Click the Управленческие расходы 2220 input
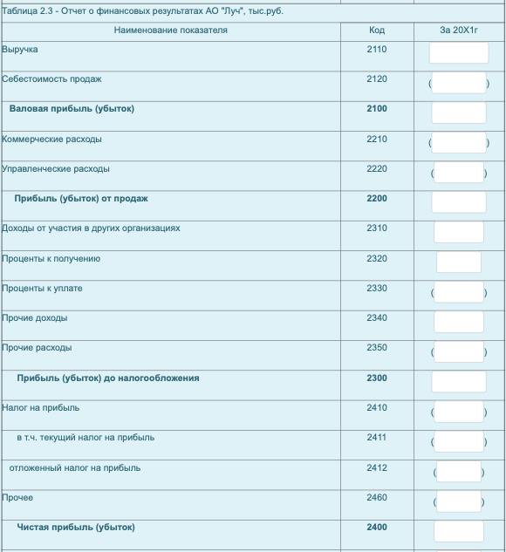 [459, 173]
